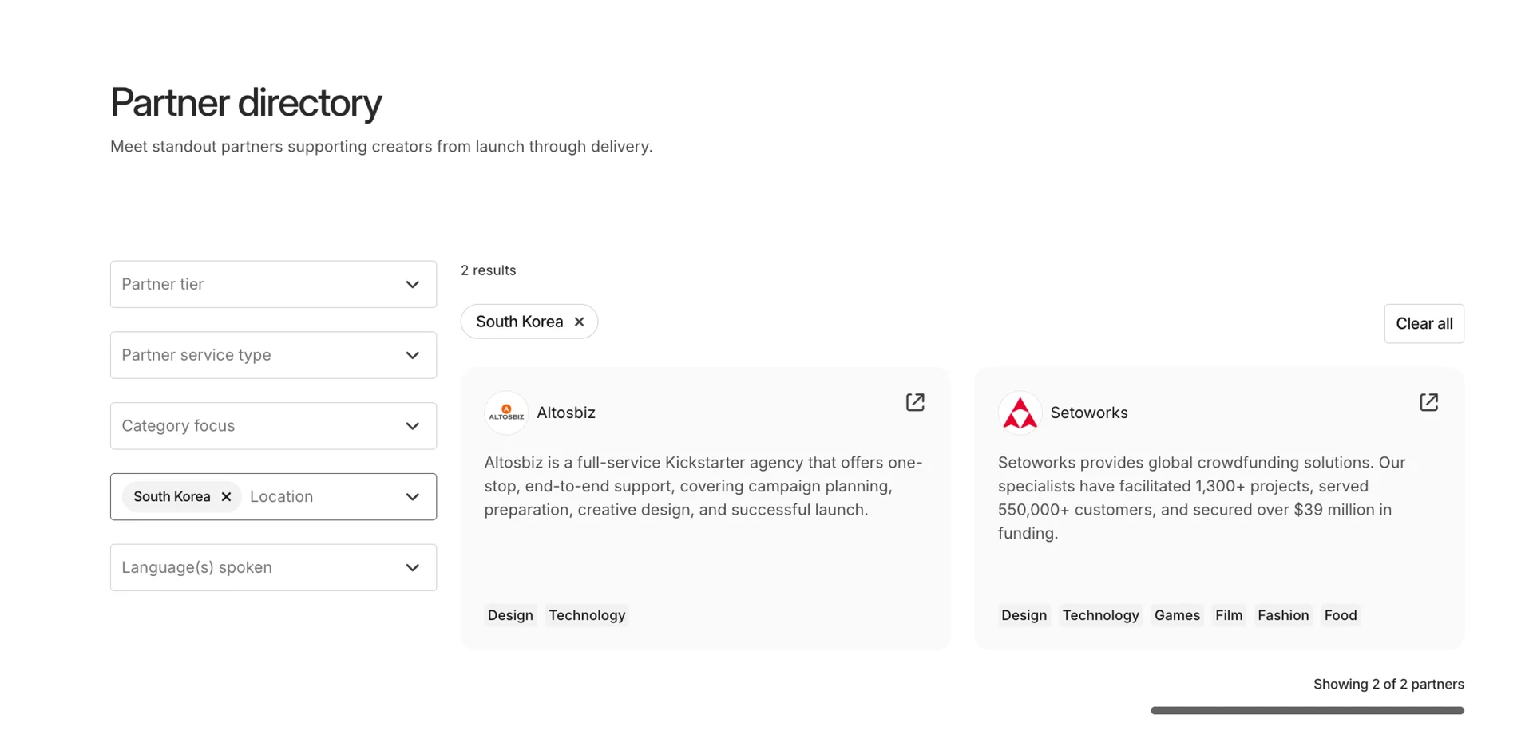1533x750 pixels.
Task: Select the Games tag on Setoworks
Action: click(x=1176, y=615)
